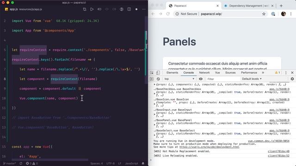
Task: Click the browser extension icon beside the star
Action: pyautogui.click(x=273, y=14)
